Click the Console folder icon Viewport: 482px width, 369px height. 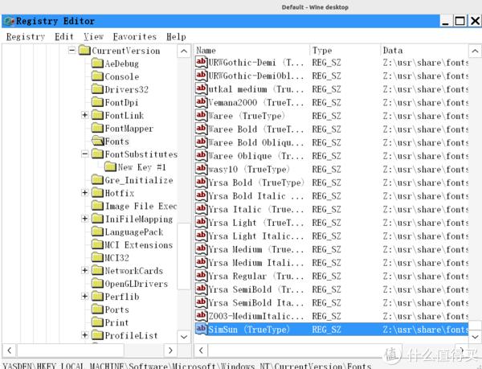click(97, 76)
